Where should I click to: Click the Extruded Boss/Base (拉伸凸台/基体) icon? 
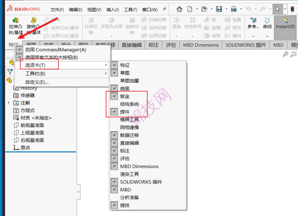15,20
